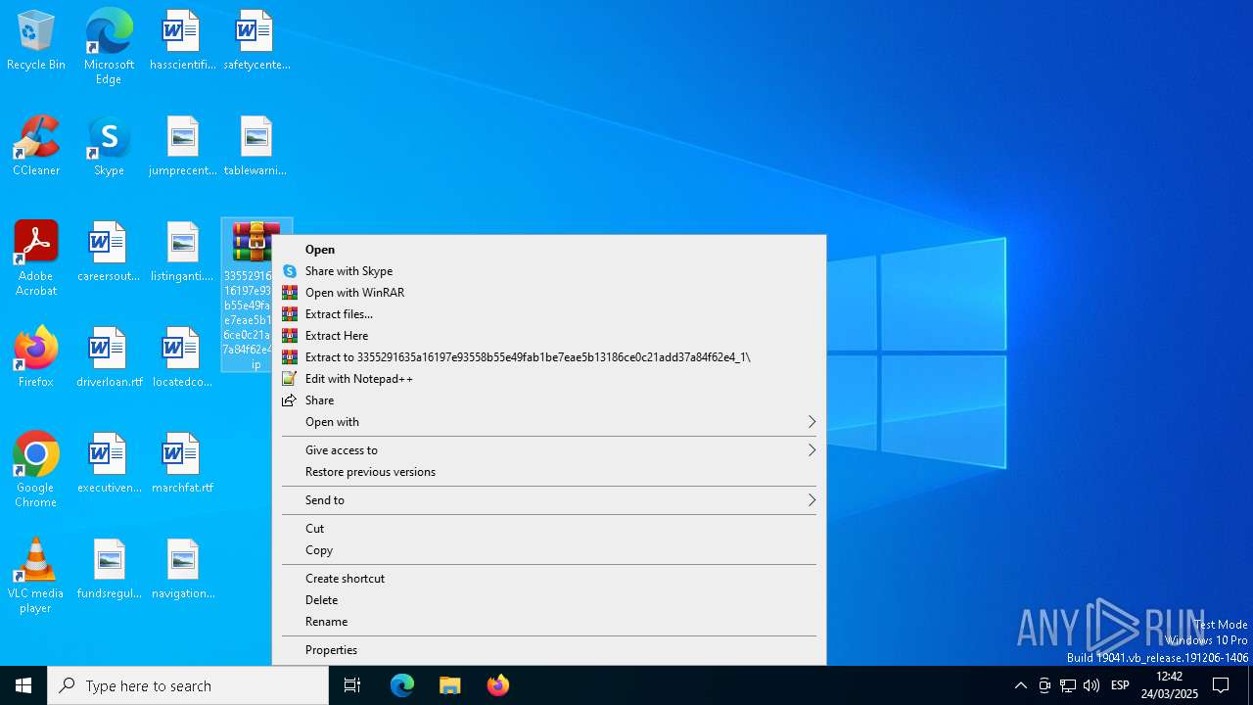Click Share in the context menu
The width and height of the screenshot is (1253, 705).
[549, 400]
